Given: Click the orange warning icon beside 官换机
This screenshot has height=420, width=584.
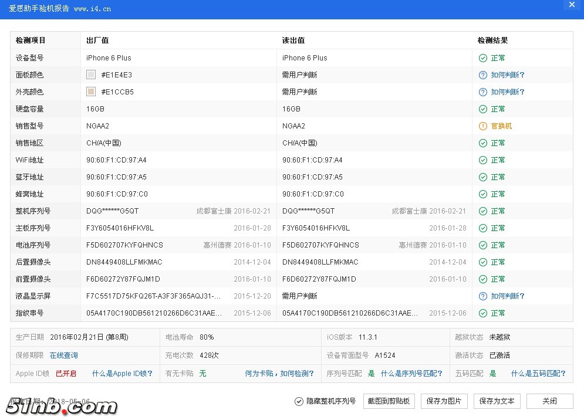Looking at the screenshot, I should coord(483,126).
